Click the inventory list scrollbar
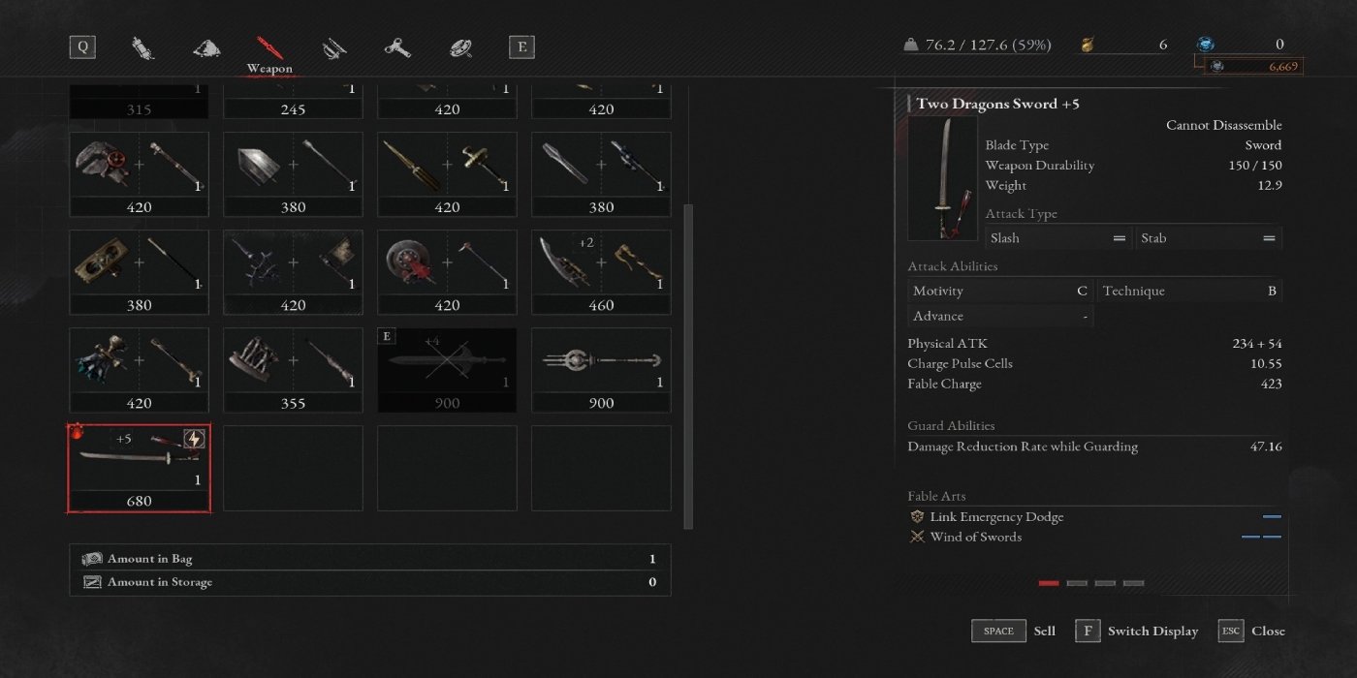The width and height of the screenshot is (1357, 678). pos(688,366)
